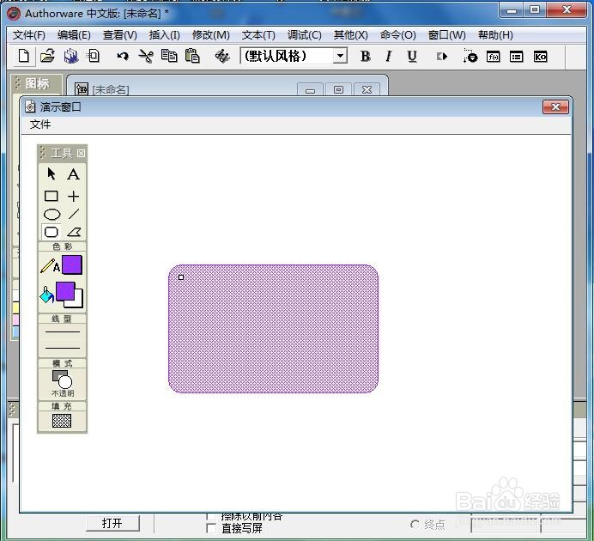Open the 帮助(H) menu

tap(495, 35)
